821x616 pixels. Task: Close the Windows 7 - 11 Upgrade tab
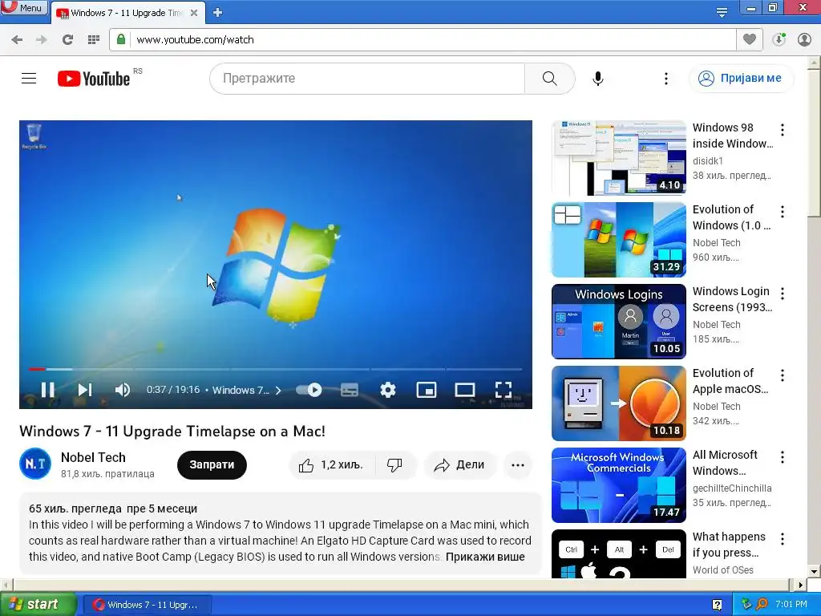(194, 13)
